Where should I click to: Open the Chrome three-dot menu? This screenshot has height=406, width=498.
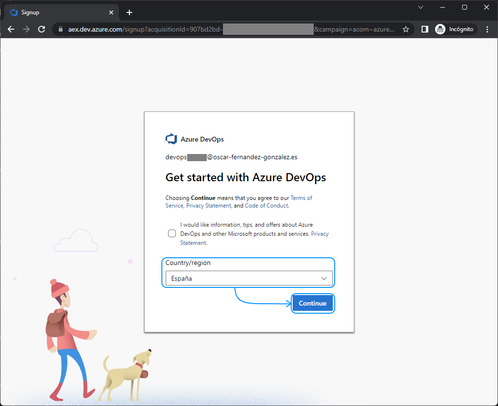(487, 29)
